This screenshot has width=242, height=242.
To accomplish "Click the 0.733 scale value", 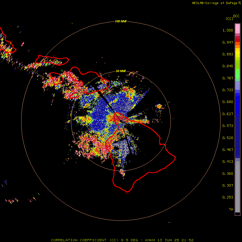I will click(x=228, y=90).
